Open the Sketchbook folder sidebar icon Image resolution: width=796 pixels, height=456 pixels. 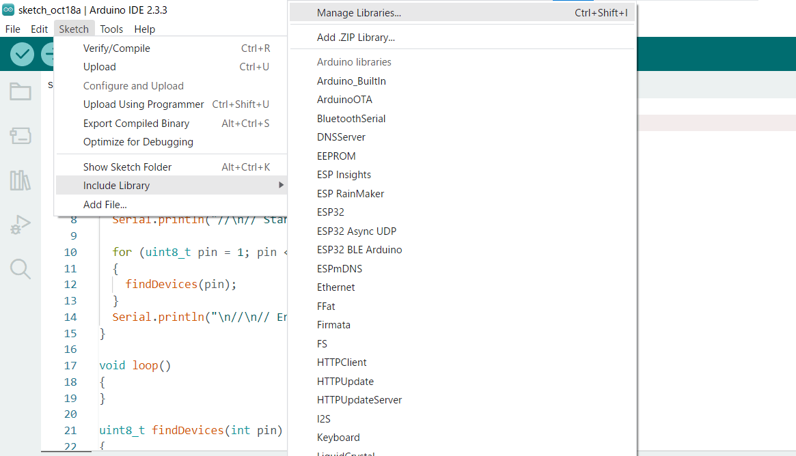(x=20, y=91)
